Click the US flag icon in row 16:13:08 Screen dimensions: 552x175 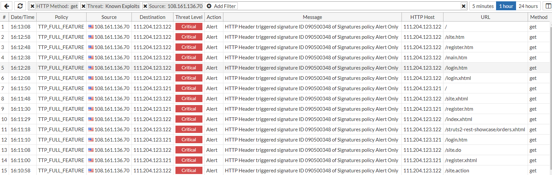91,27
